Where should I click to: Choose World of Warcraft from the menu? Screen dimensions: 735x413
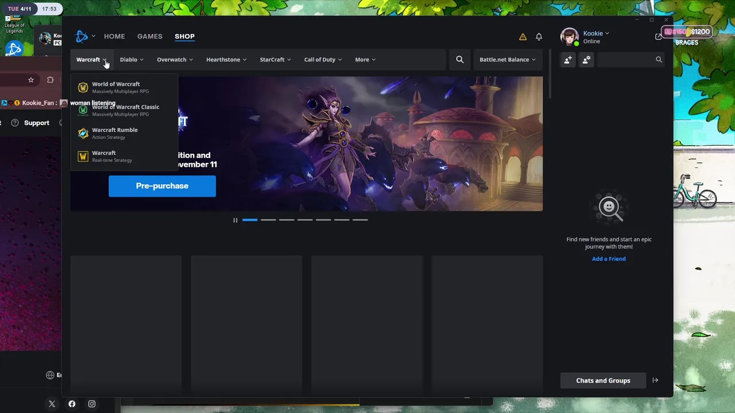124,87
